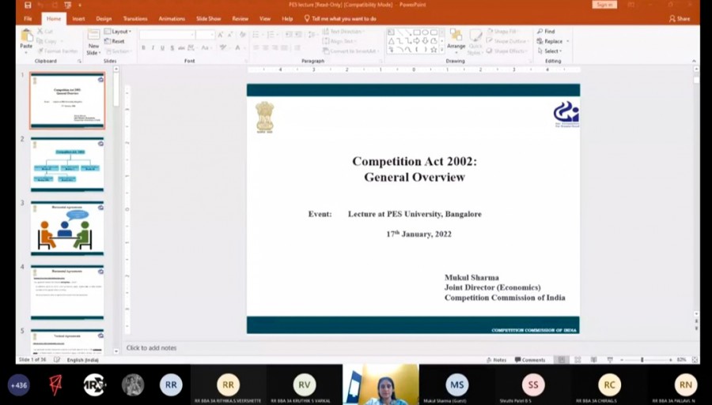Toggle the Comments pane in status bar
Viewport: 712px width, 405px height.
[x=530, y=360]
